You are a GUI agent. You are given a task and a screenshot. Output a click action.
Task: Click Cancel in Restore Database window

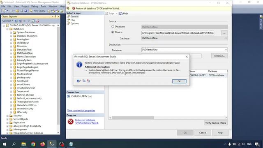pyautogui.click(x=203, y=133)
